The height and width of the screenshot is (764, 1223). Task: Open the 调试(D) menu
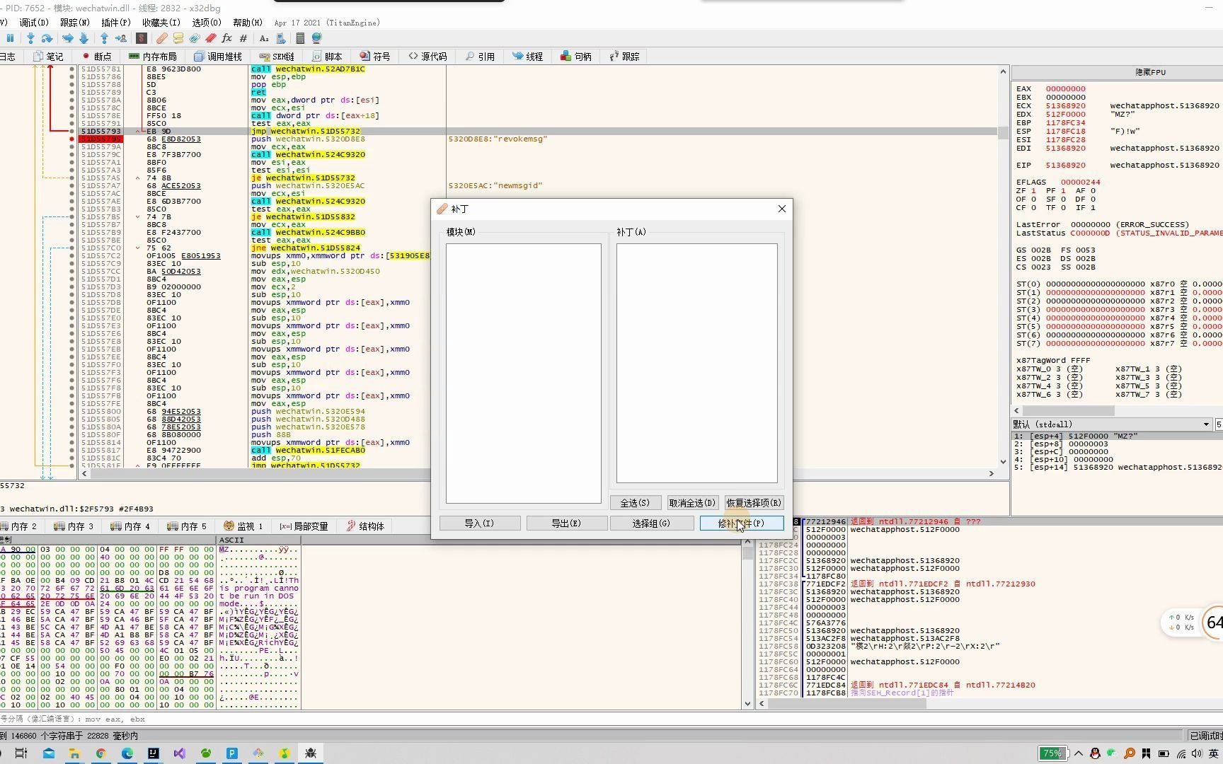[34, 23]
